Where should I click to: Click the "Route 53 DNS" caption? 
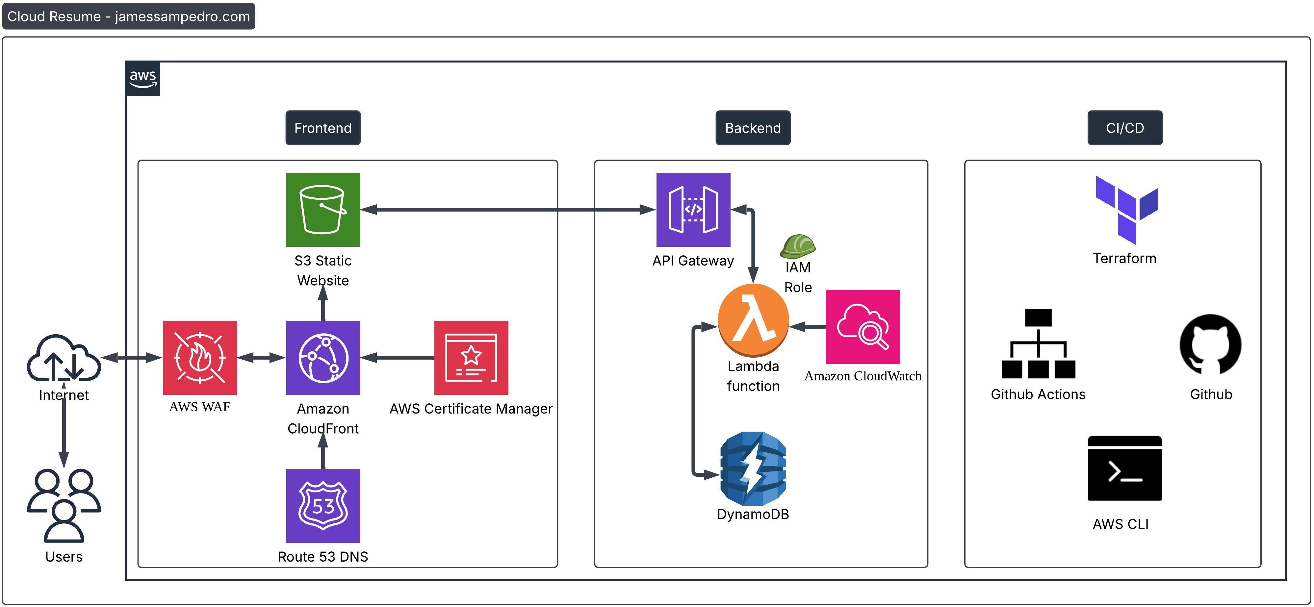pos(323,557)
